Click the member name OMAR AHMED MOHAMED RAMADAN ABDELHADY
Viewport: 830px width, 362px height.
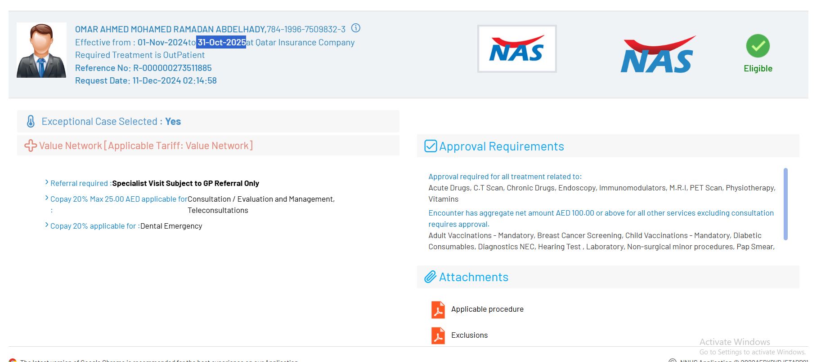point(170,29)
